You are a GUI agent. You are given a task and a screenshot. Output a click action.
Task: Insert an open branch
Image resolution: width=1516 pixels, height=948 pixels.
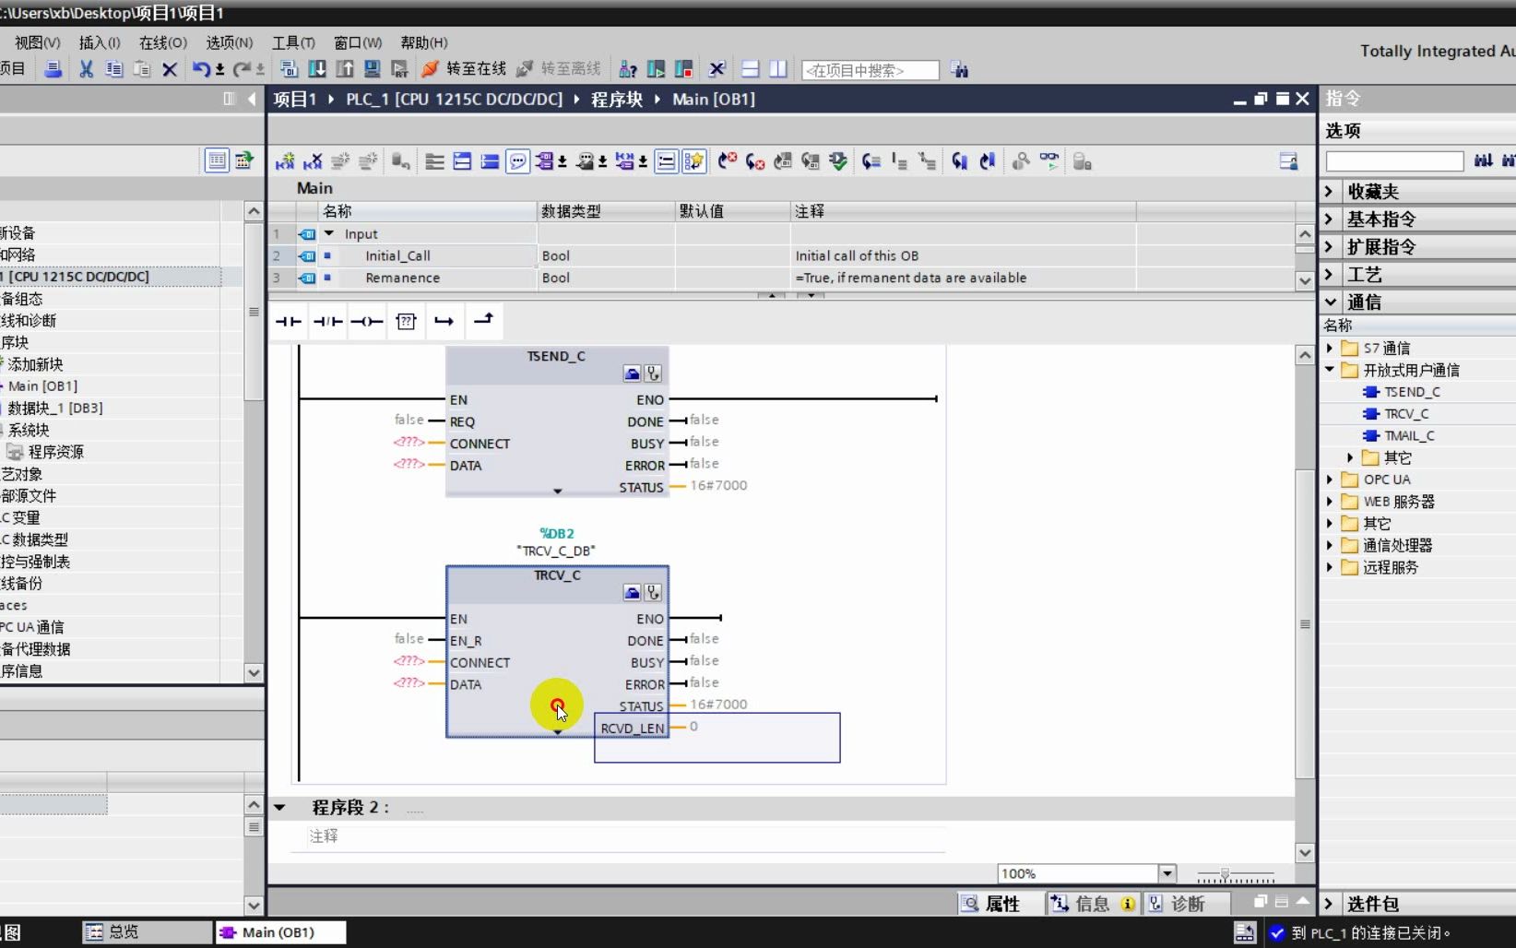[x=444, y=321]
